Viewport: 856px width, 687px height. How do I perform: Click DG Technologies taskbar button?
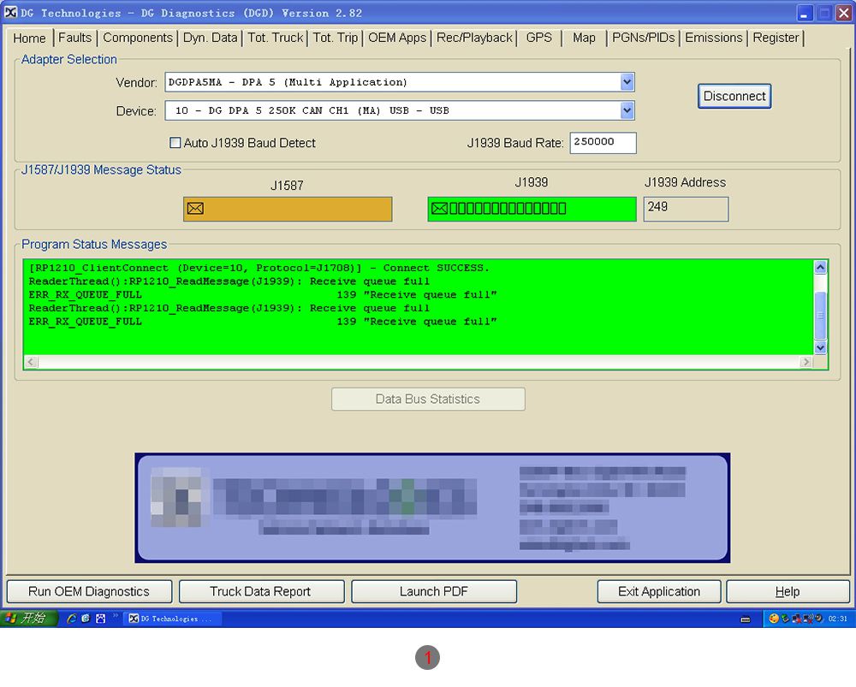pyautogui.click(x=173, y=619)
